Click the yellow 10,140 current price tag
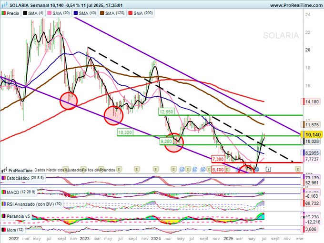Viewport: 324px width, 243px height. pos(313,135)
